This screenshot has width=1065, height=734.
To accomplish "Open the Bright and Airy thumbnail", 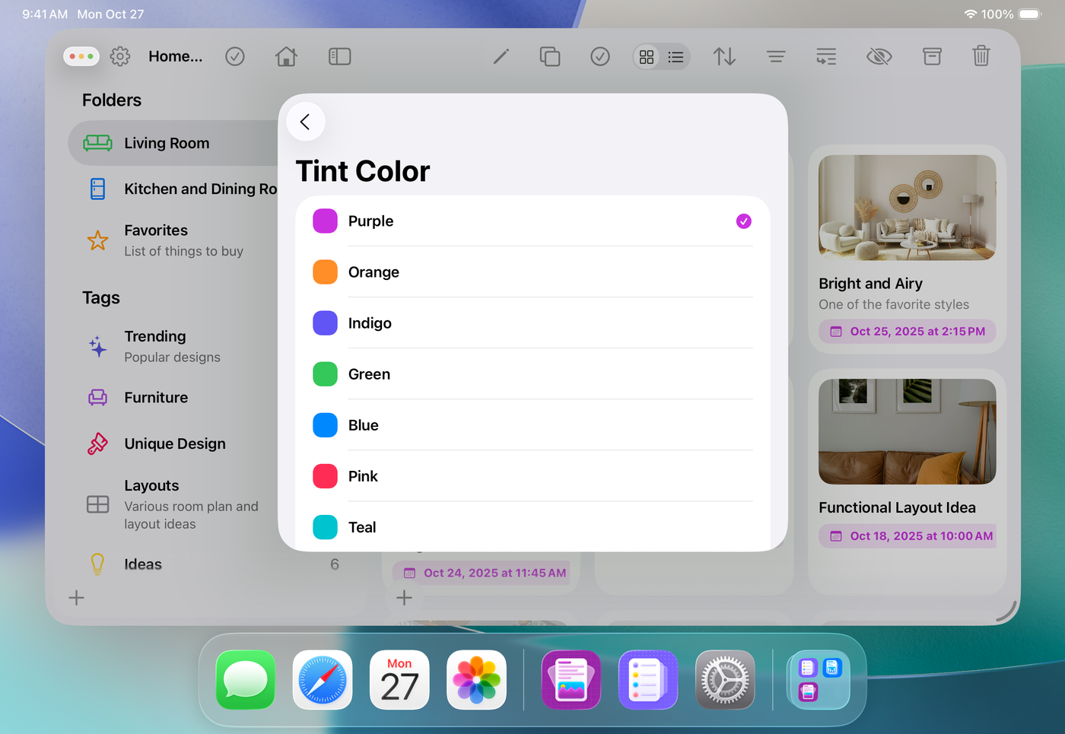I will coord(907,208).
